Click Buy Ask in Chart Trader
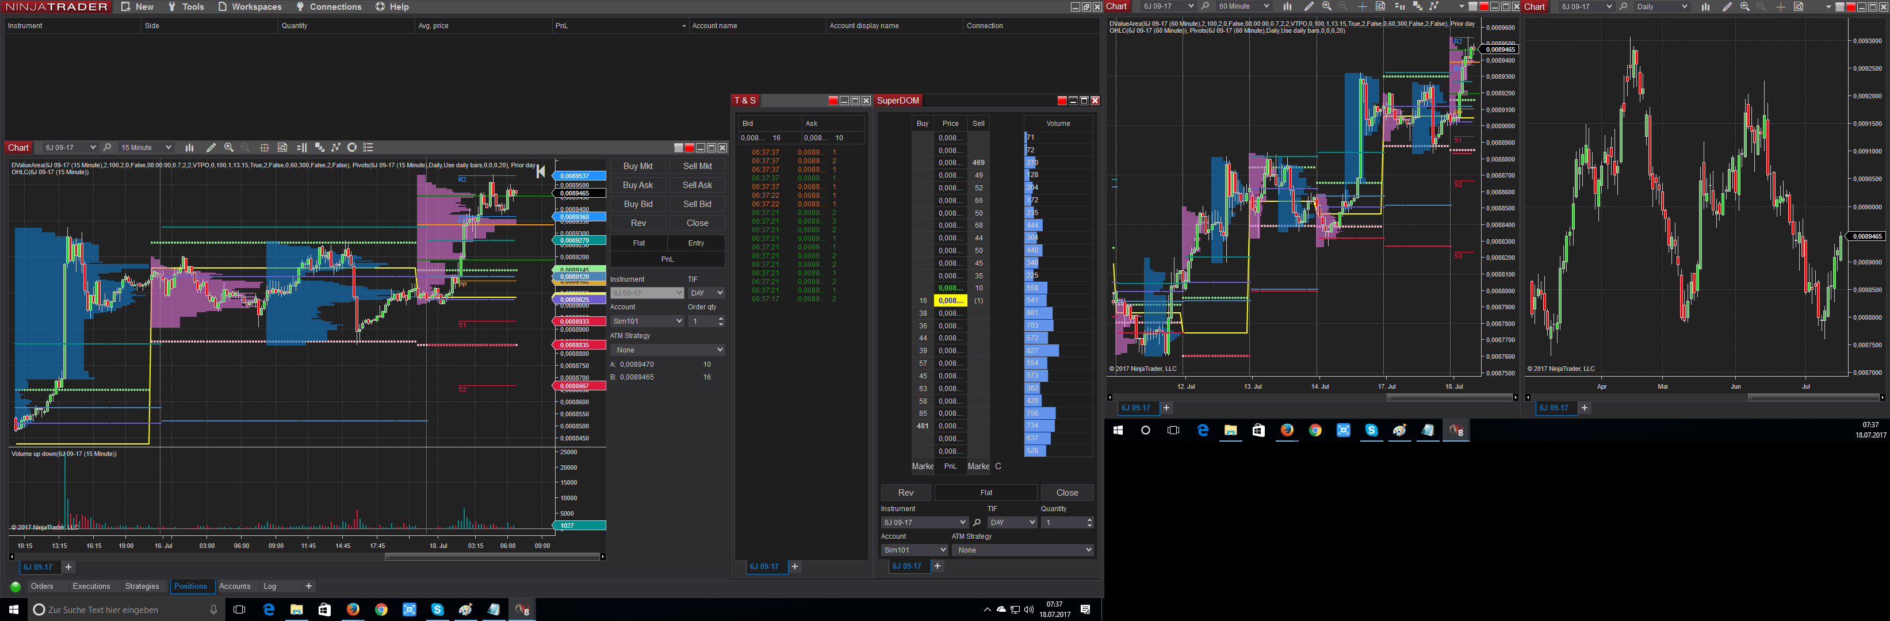Image resolution: width=1890 pixels, height=621 pixels. [638, 186]
